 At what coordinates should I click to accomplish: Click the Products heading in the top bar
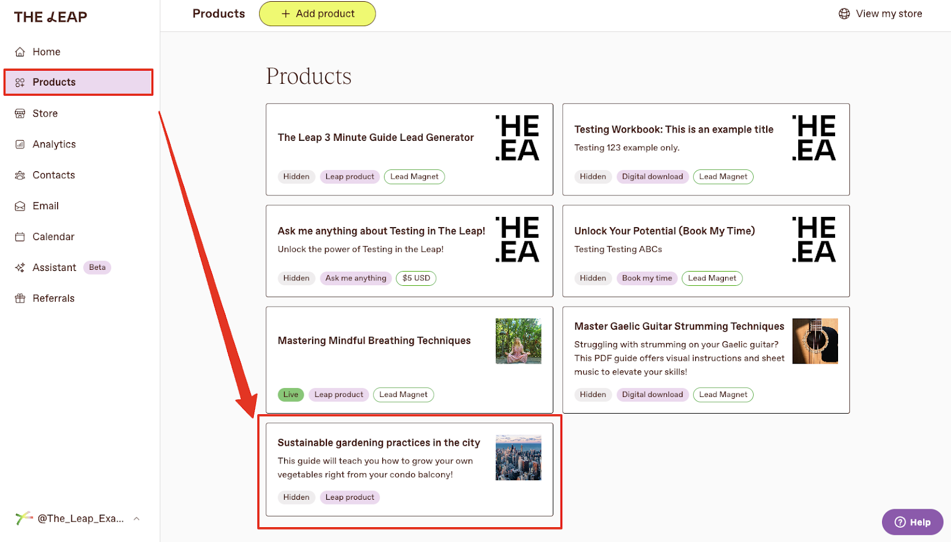218,13
